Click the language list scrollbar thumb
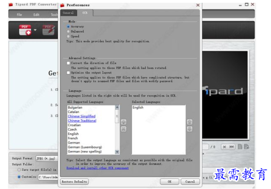This screenshot has height=189, width=271. 117,117
